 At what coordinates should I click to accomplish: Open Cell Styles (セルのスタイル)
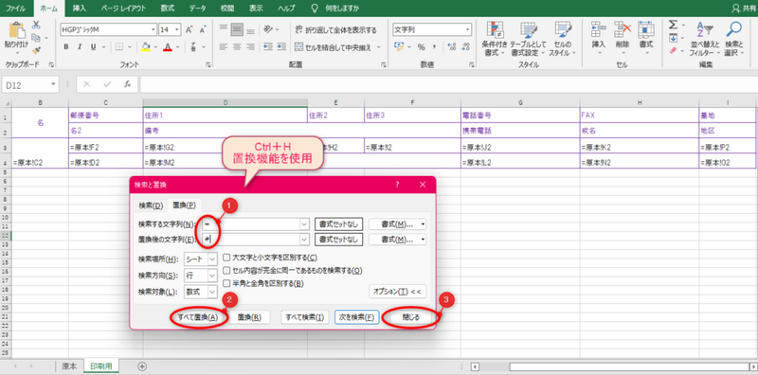(563, 39)
